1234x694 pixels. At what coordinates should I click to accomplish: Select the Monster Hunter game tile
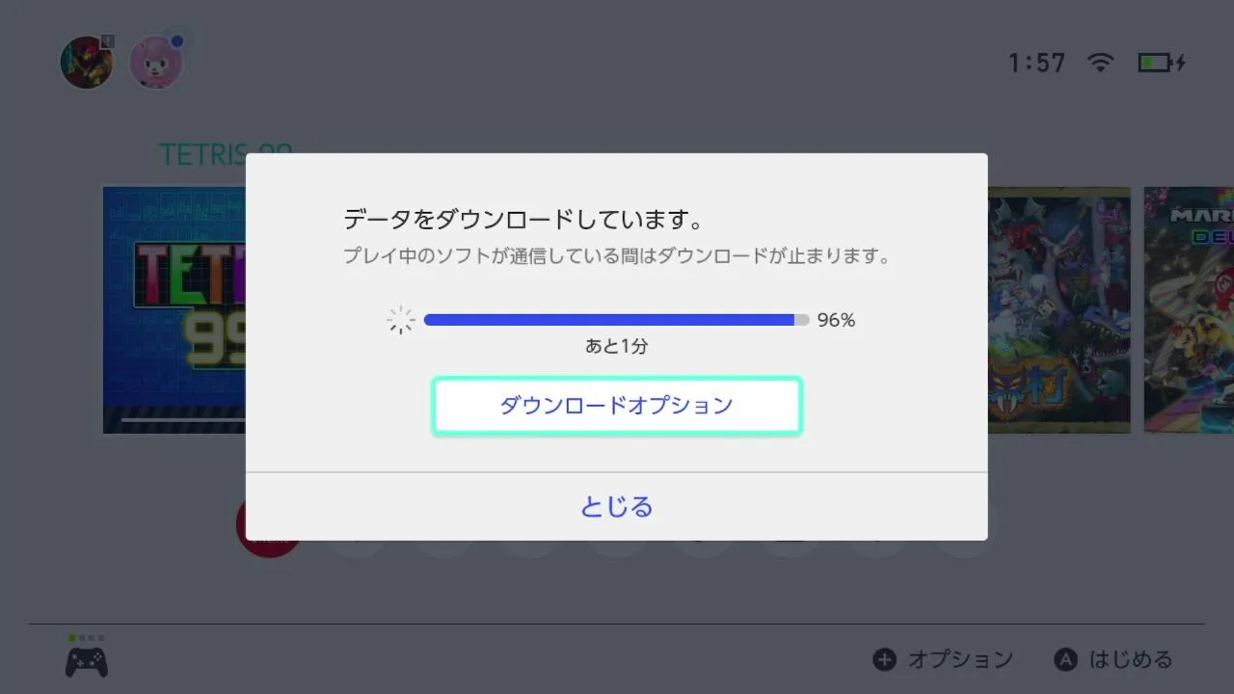coord(1059,308)
